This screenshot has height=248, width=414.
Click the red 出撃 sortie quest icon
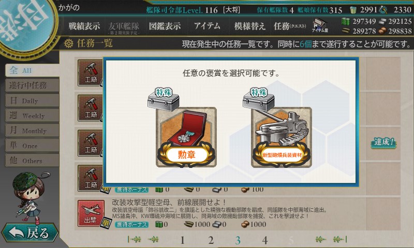(x=91, y=213)
